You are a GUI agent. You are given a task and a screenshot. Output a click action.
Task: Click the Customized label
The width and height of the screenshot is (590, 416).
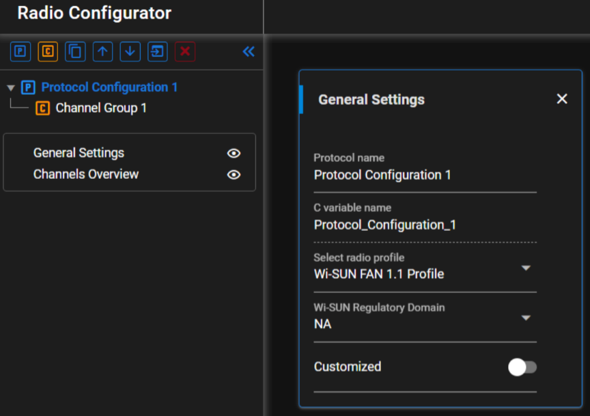348,367
